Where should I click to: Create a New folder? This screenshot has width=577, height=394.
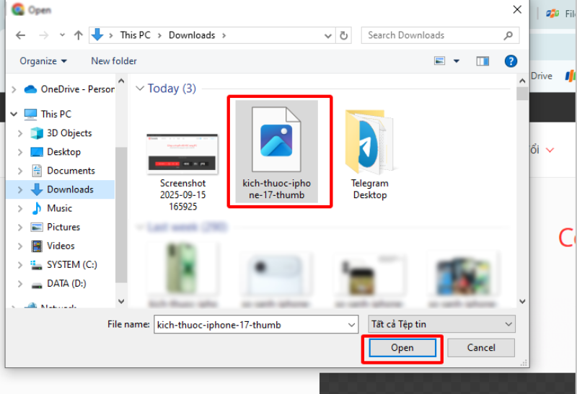coord(114,61)
